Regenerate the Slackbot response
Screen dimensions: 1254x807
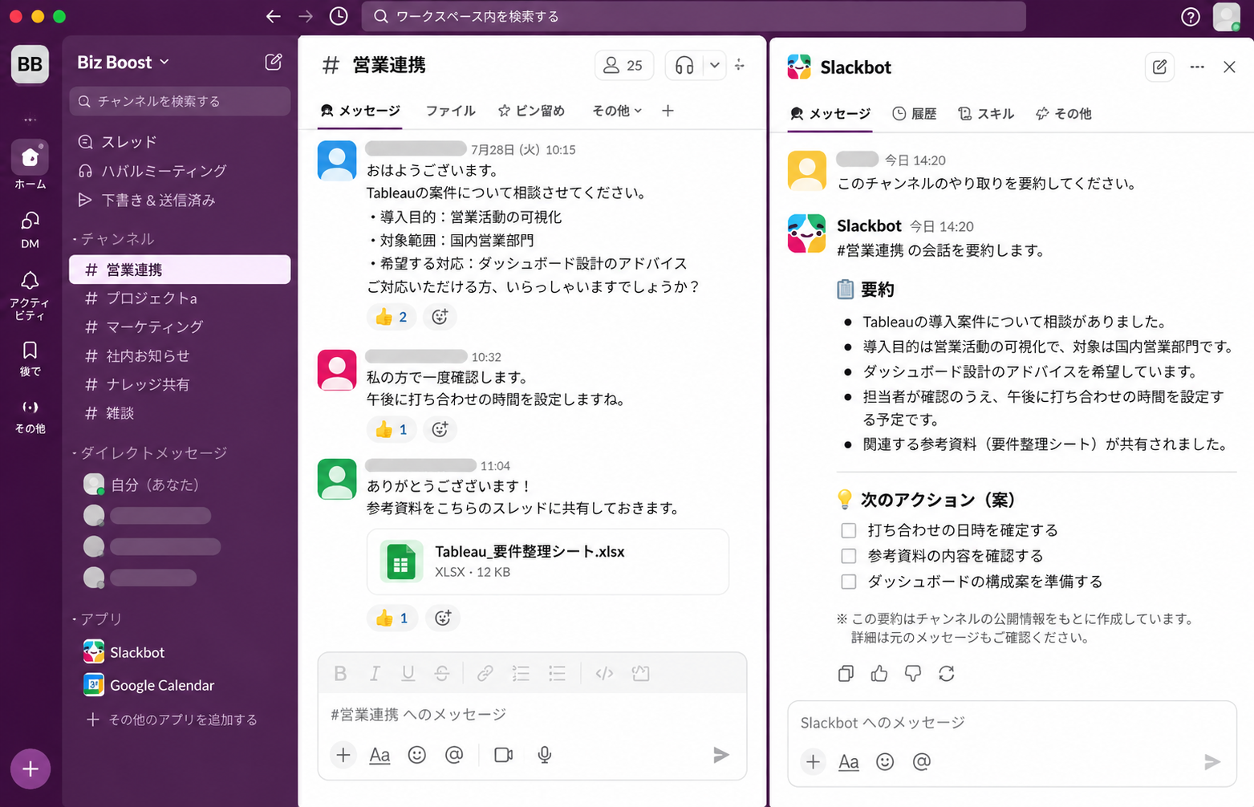[947, 674]
